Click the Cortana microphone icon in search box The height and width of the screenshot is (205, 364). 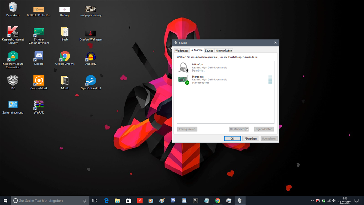tap(85, 200)
